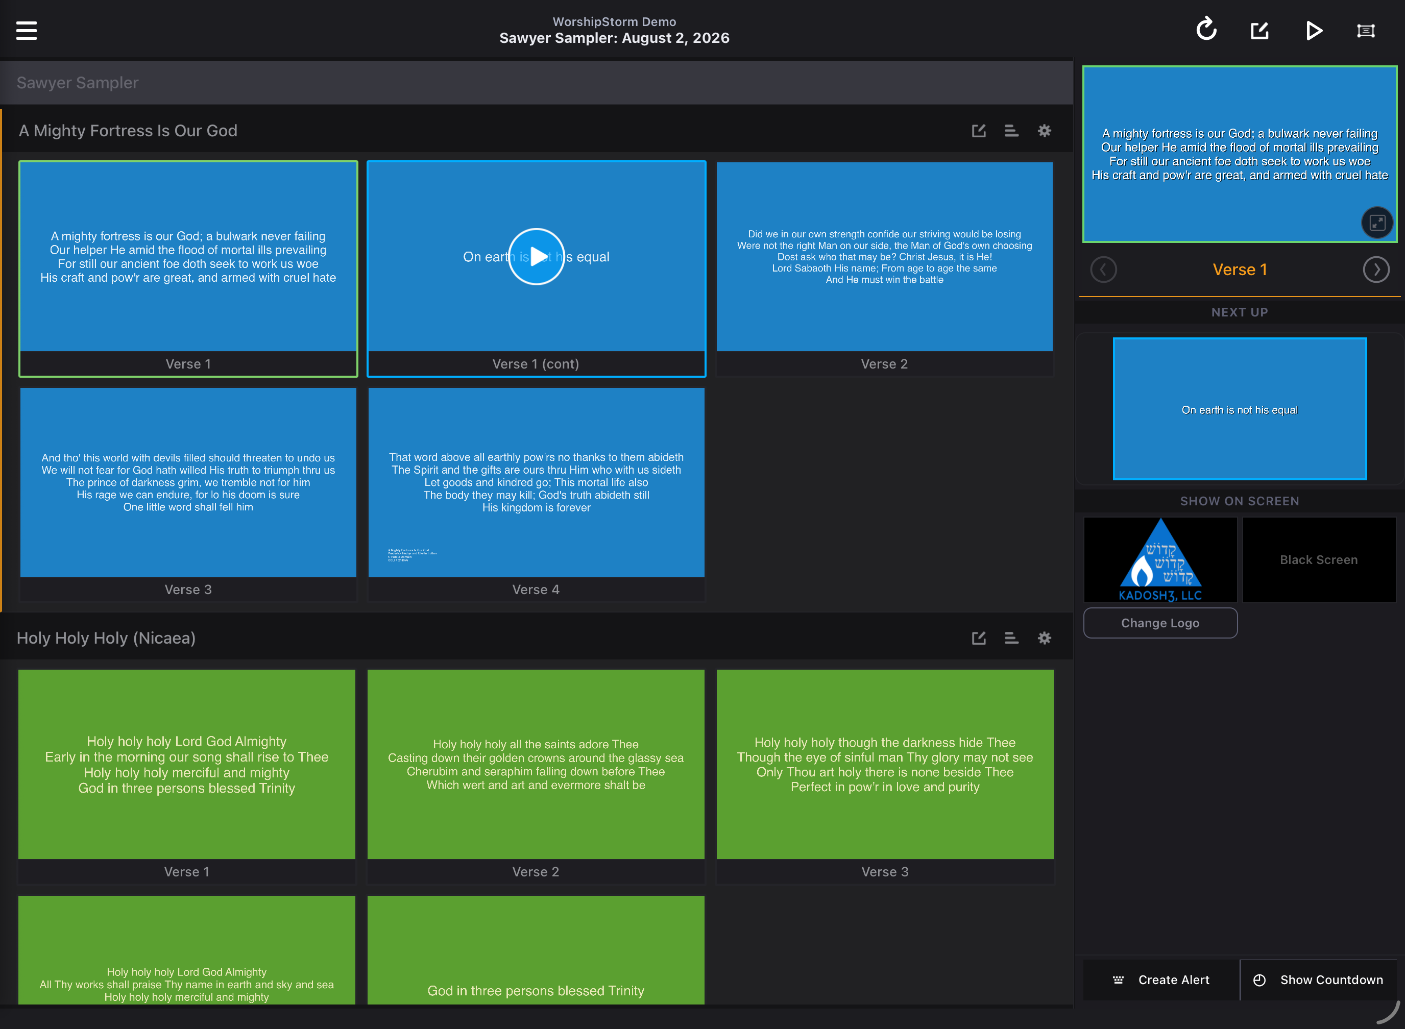Select Holy Holy Holy Verse 3 slide
The image size is (1405, 1029).
point(885,776)
